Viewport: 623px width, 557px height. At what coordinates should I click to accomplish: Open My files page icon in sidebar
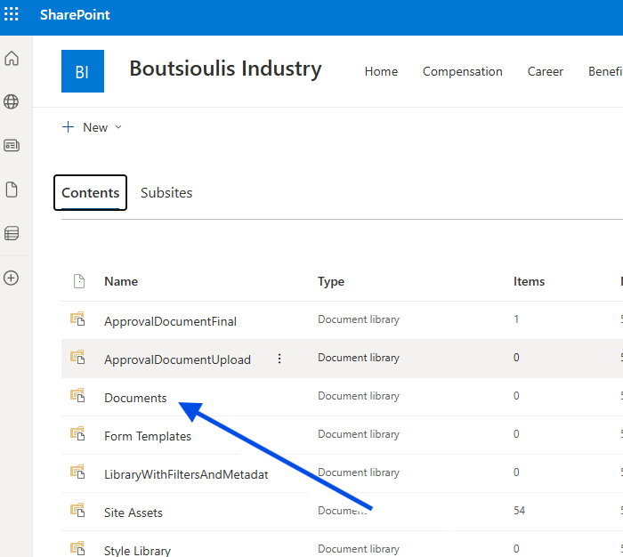click(12, 190)
